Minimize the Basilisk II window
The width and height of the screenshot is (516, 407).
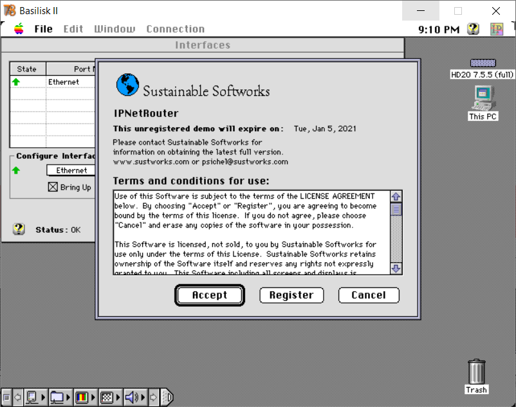pyautogui.click(x=421, y=10)
